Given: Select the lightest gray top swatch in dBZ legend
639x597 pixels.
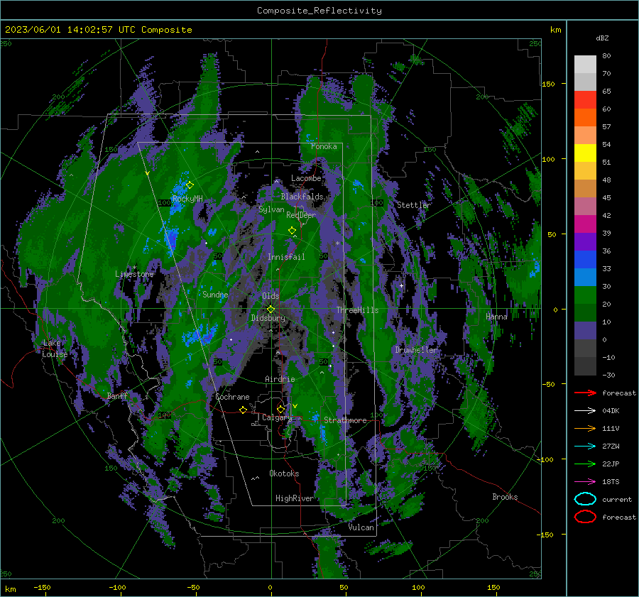Looking at the screenshot, I should click(x=585, y=64).
